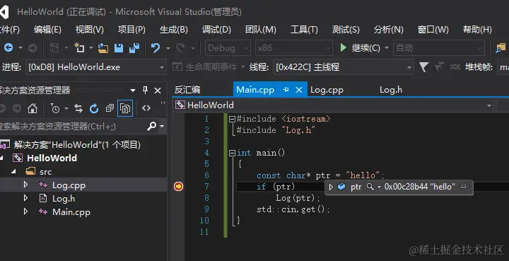Select the HelloWorld project node
The width and height of the screenshot is (509, 261).
(x=52, y=158)
